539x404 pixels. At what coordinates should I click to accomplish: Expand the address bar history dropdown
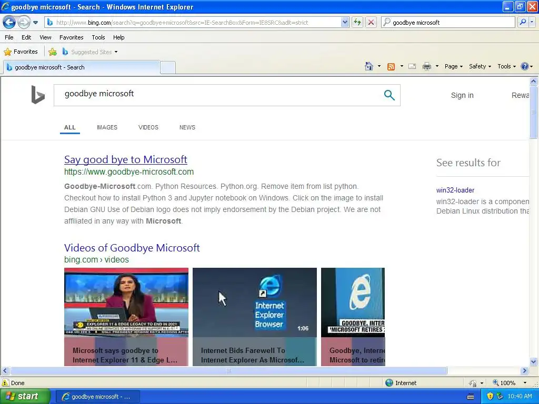[x=345, y=22]
